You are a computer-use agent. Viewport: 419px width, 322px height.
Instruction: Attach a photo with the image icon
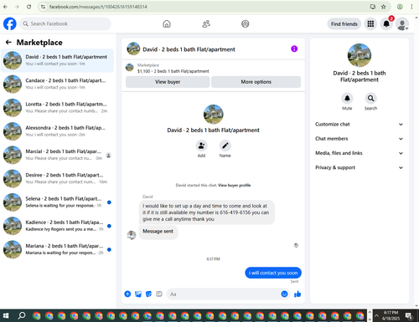point(138,294)
